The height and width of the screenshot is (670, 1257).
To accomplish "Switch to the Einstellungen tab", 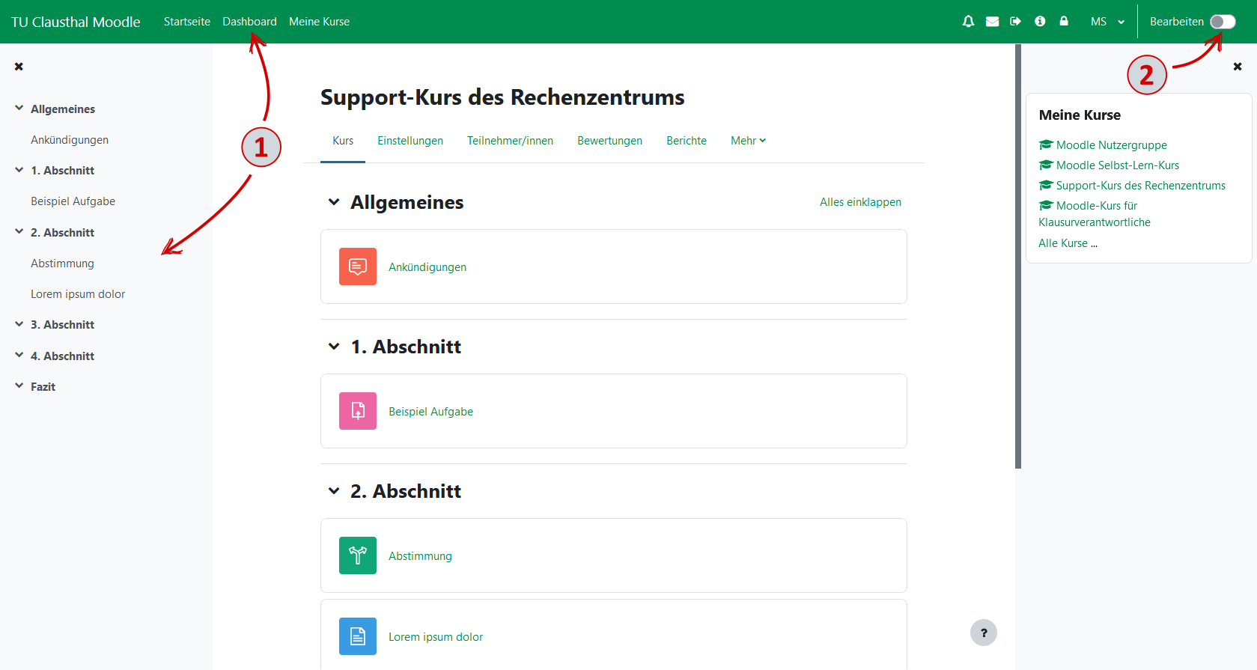I will (410, 141).
